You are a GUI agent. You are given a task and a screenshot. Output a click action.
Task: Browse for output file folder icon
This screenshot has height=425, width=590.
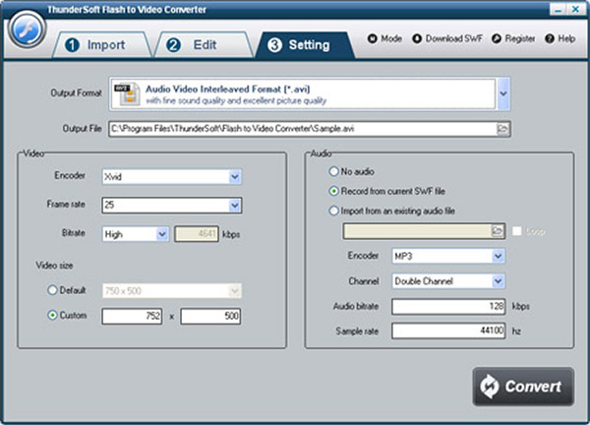pyautogui.click(x=502, y=129)
